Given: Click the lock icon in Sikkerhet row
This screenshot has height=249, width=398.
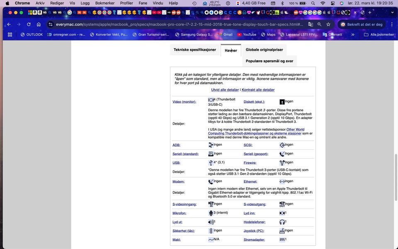Looking at the screenshot, I should click(x=211, y=231).
